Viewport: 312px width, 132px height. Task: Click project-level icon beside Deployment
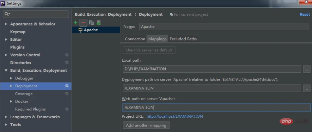(x=67, y=86)
